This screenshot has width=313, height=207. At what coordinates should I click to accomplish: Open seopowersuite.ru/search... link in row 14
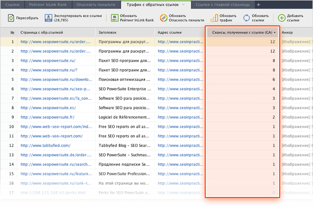coord(56,164)
